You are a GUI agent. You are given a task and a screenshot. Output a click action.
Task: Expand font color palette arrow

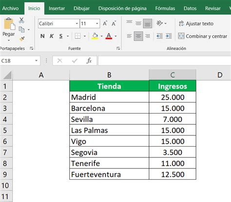point(115,36)
